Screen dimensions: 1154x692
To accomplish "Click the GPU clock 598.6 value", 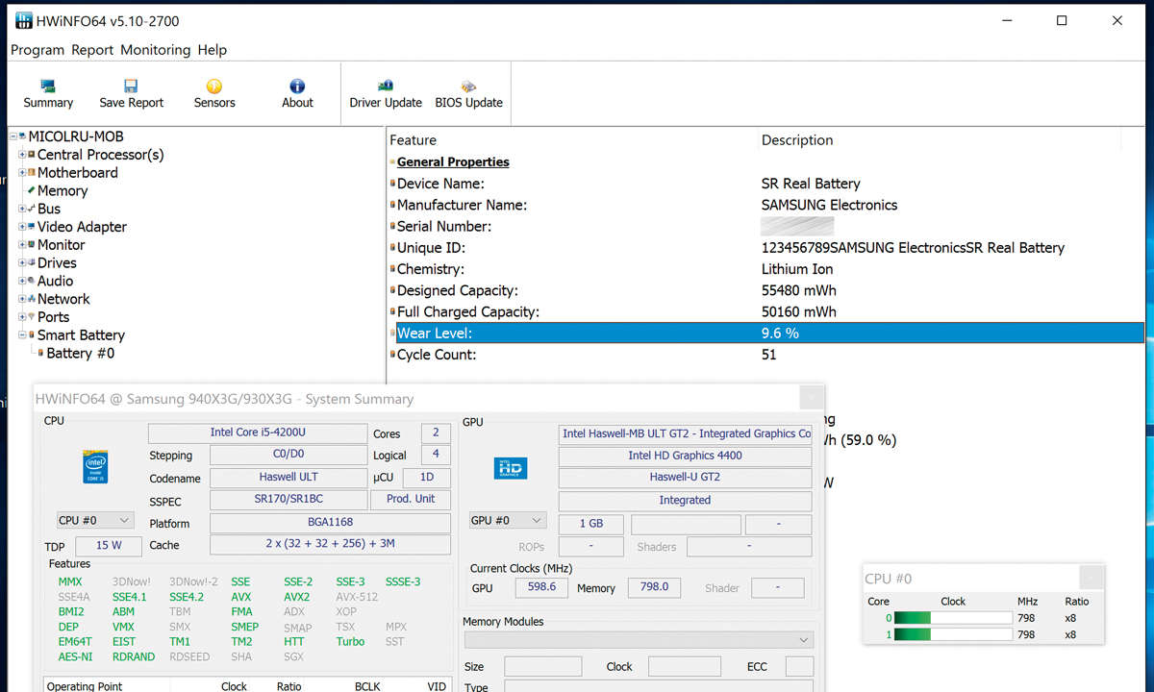I will click(542, 587).
